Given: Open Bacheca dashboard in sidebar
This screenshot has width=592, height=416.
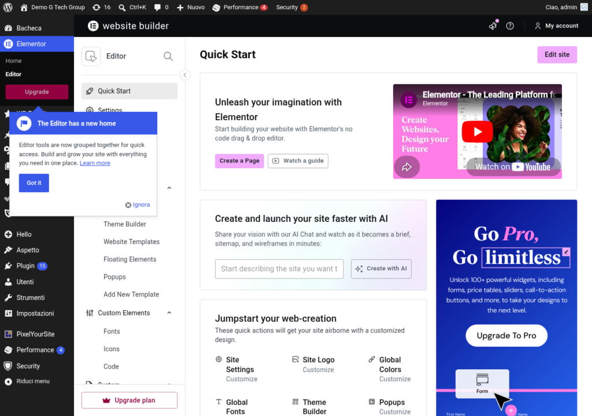Looking at the screenshot, I should coord(37,28).
